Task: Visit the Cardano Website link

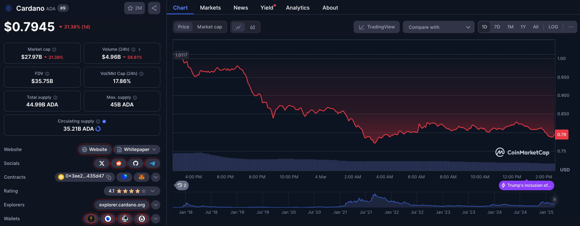Action: point(95,150)
